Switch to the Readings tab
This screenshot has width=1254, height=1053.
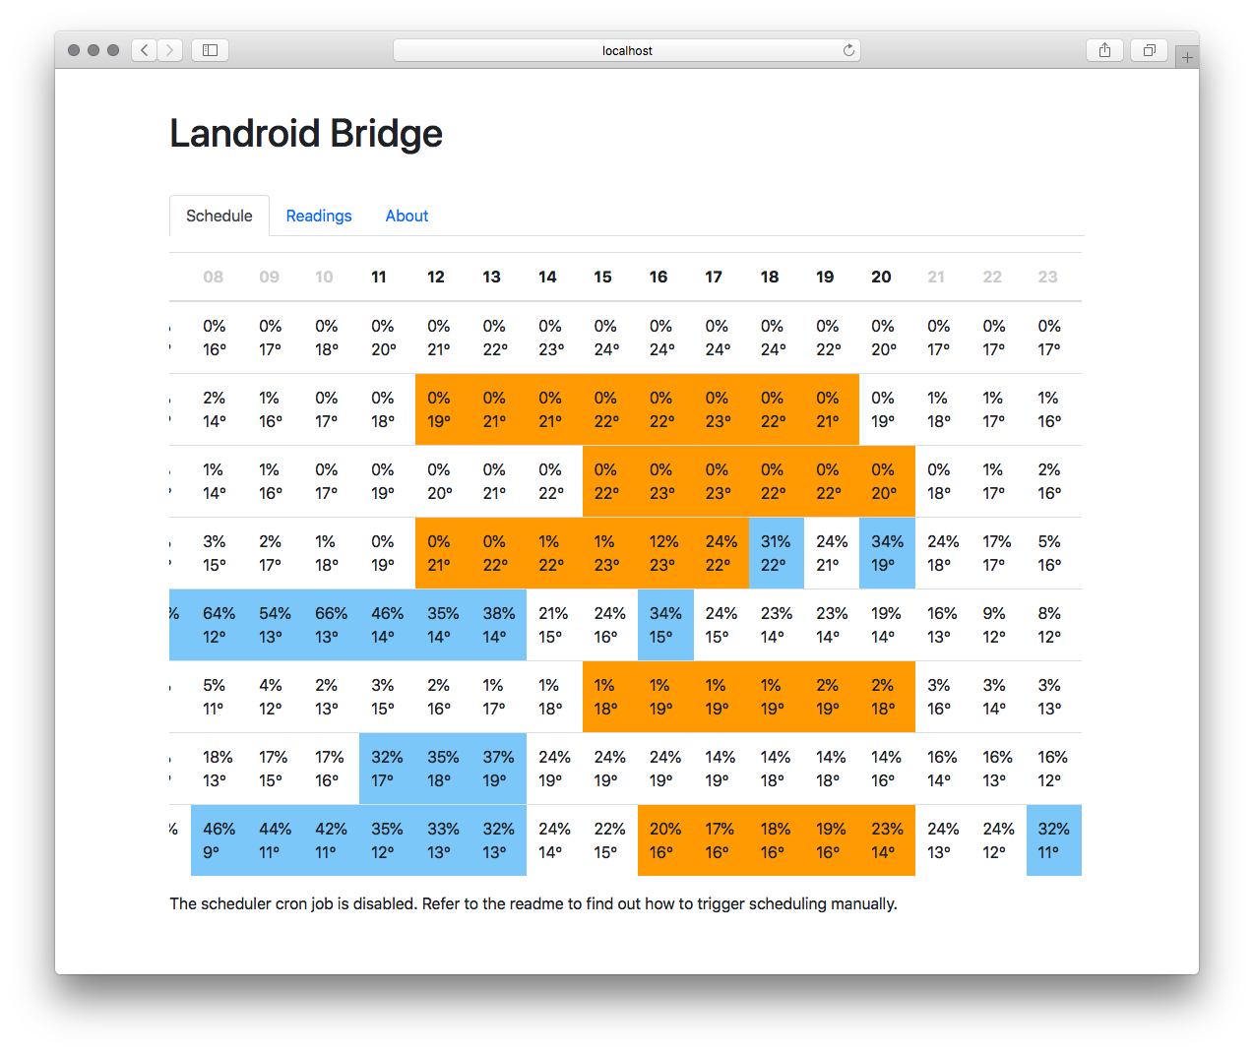click(x=319, y=216)
